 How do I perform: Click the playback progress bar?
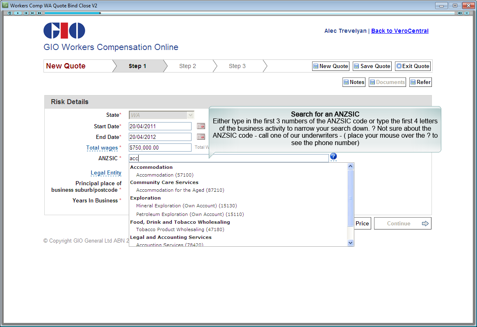pos(249,13)
